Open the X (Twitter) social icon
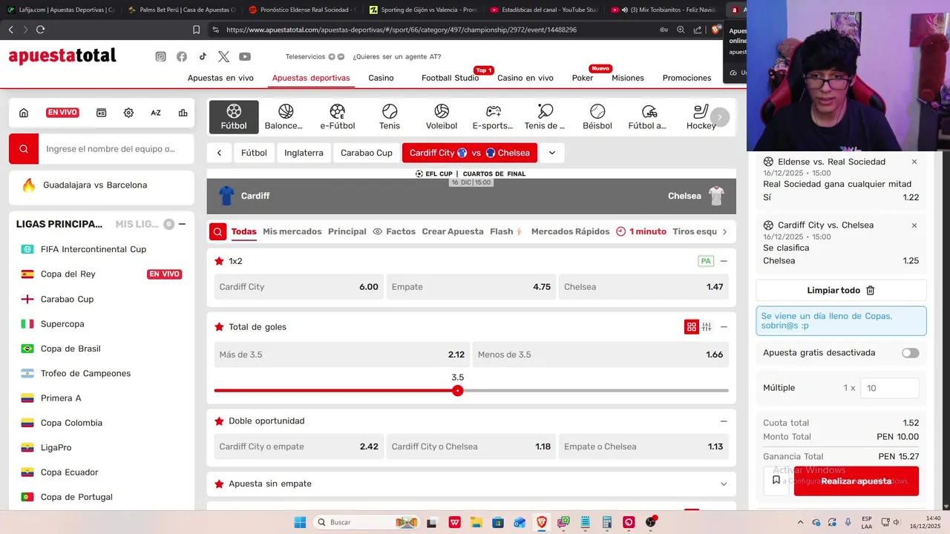The width and height of the screenshot is (950, 534). click(223, 56)
